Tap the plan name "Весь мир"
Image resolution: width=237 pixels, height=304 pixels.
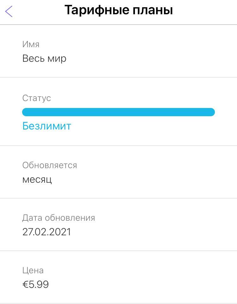pyautogui.click(x=44, y=59)
